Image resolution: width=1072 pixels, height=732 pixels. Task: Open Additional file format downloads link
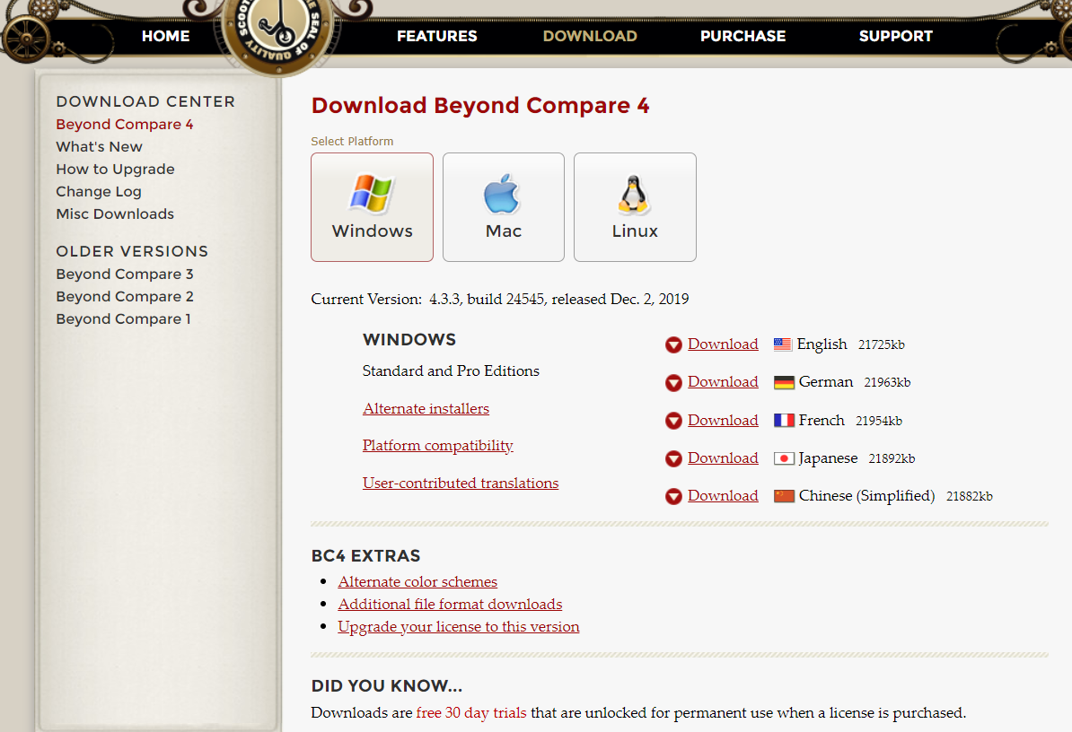pos(450,605)
